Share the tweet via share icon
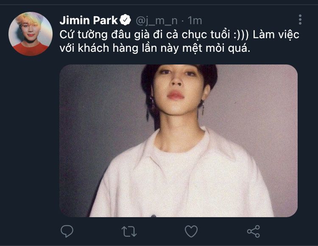Screen dimensions: 318x246 [x=254, y=231]
